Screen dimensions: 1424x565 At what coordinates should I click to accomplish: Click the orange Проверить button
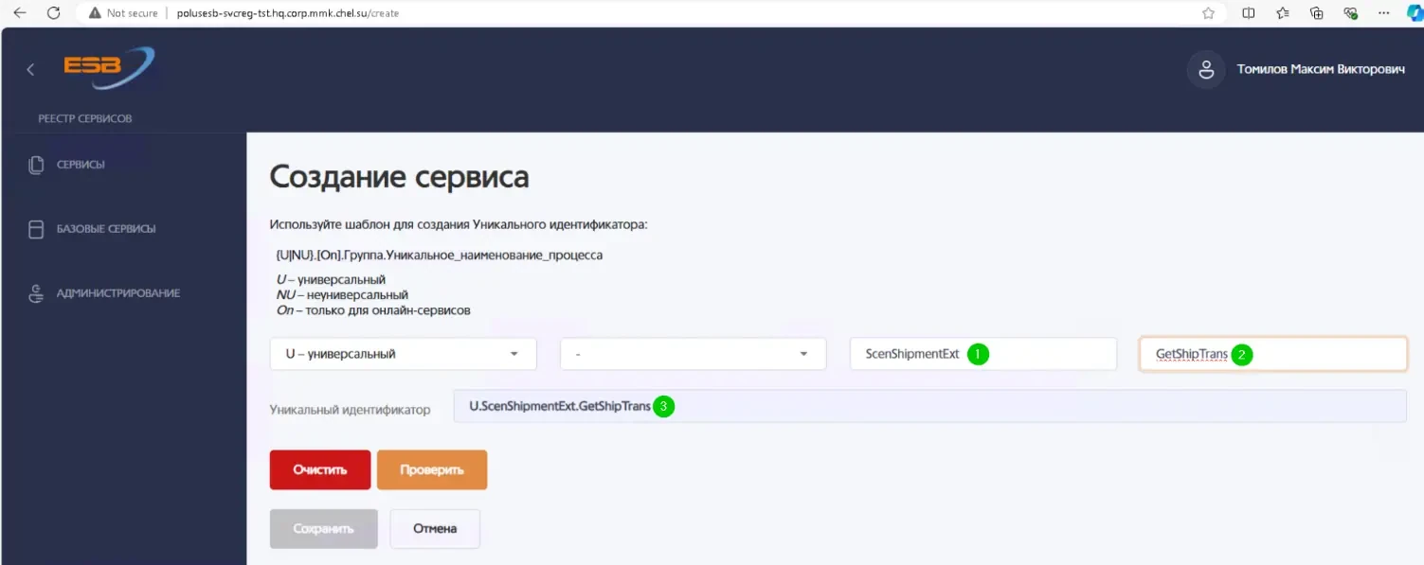coord(432,469)
